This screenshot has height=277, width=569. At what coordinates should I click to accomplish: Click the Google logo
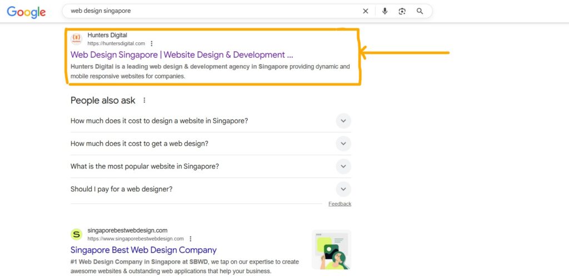click(x=26, y=12)
